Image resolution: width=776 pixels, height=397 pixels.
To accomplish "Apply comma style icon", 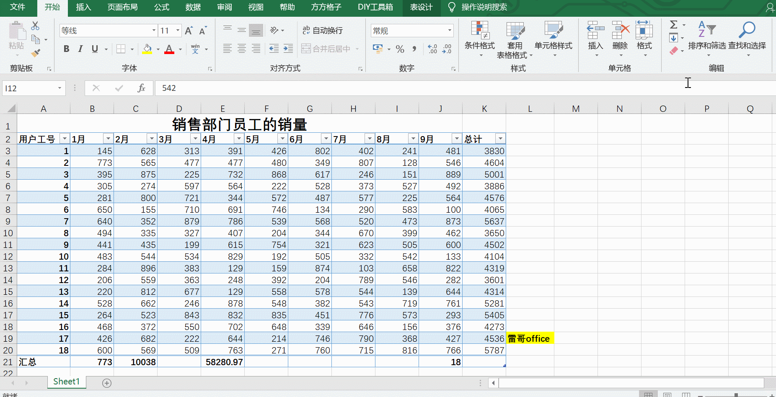I will coord(414,49).
